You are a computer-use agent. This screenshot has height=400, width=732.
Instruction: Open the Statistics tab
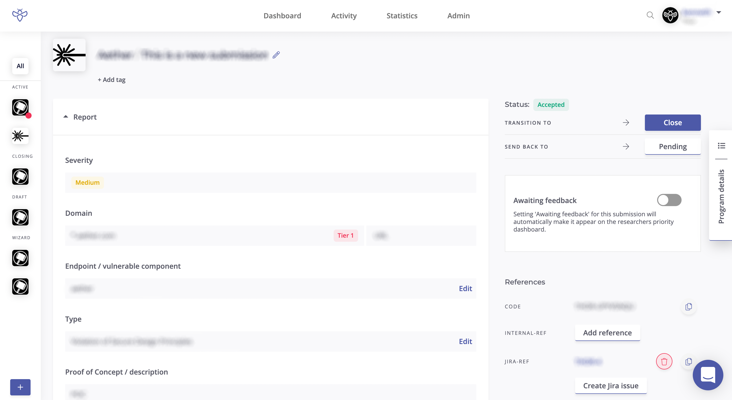pyautogui.click(x=402, y=16)
